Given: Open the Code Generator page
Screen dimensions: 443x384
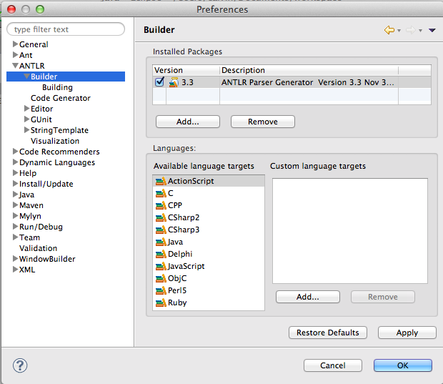Looking at the screenshot, I should (61, 98).
